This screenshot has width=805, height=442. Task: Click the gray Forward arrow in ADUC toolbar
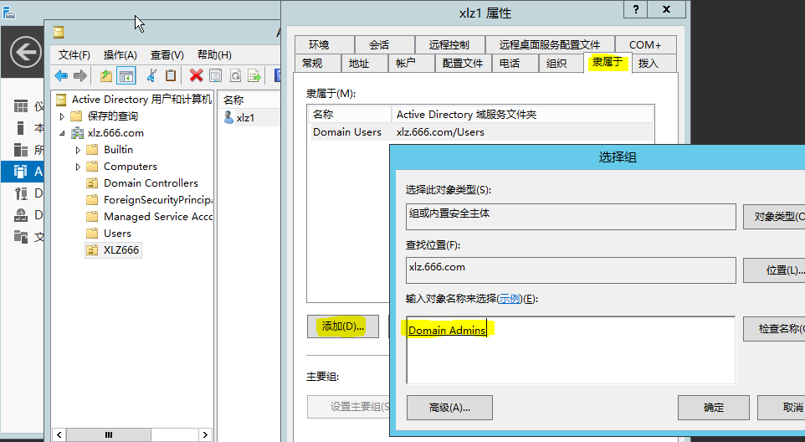point(80,76)
